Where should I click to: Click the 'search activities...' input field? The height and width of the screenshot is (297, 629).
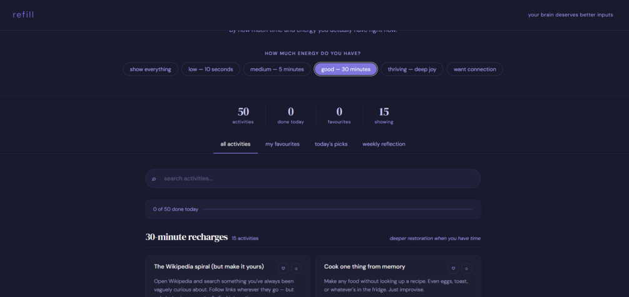coord(313,179)
